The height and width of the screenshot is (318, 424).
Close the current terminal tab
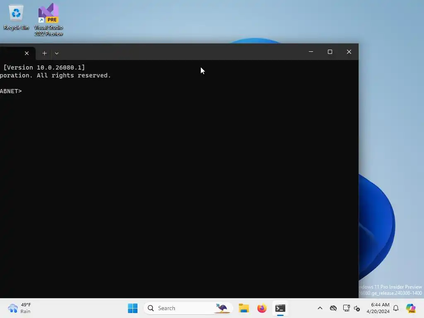point(27,53)
